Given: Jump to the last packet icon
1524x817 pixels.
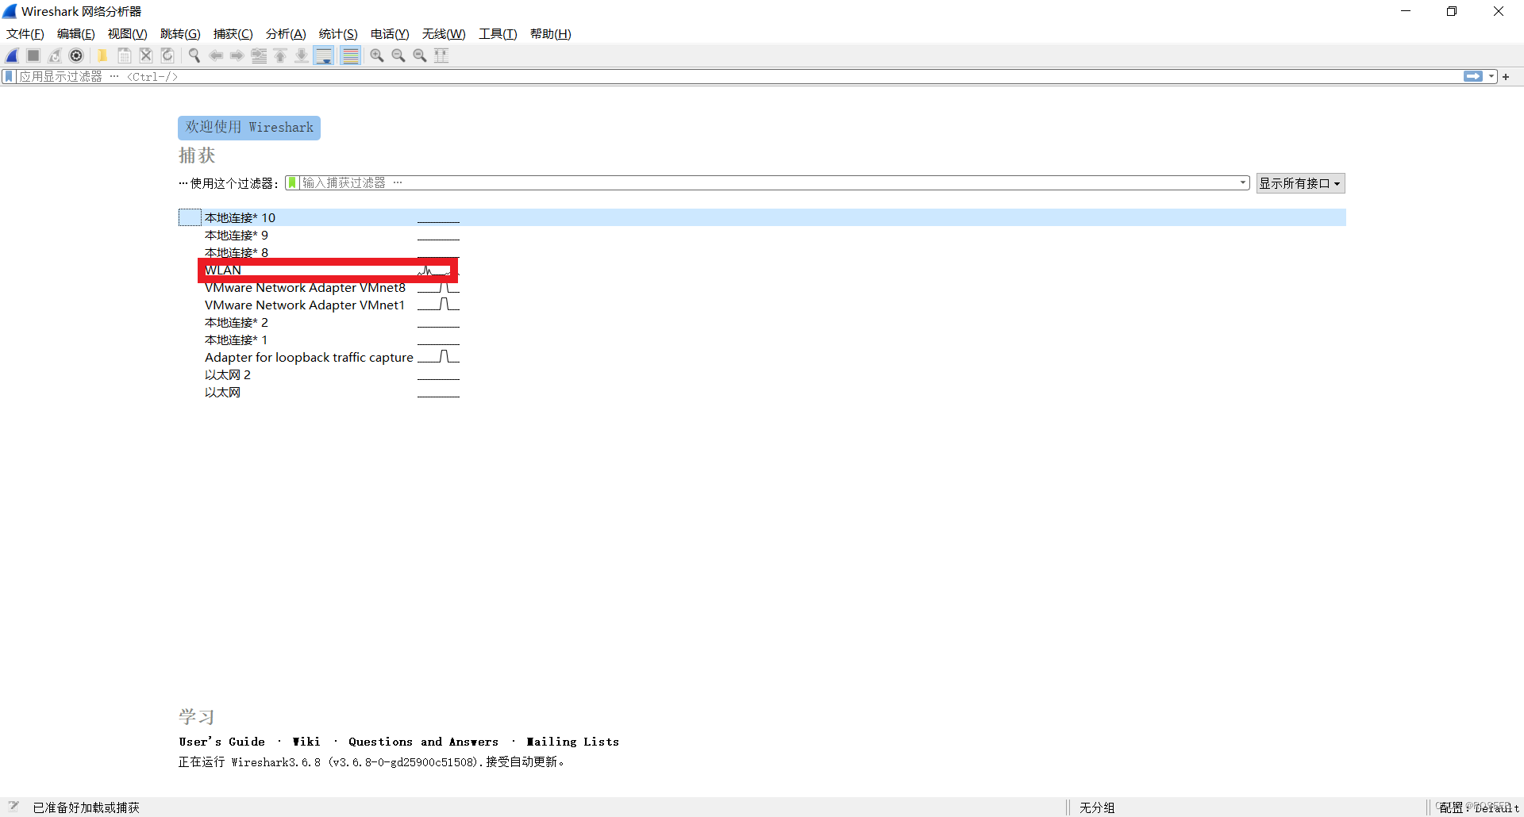Looking at the screenshot, I should [302, 56].
